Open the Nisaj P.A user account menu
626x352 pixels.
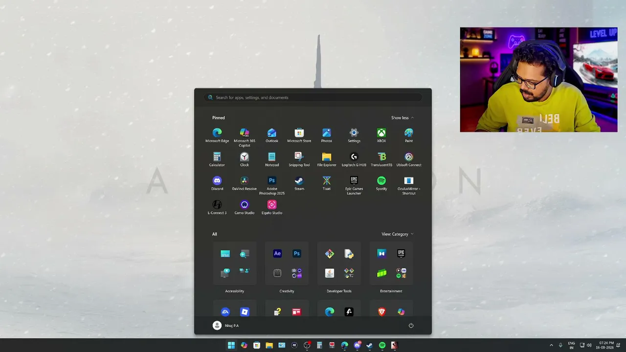tap(226, 326)
